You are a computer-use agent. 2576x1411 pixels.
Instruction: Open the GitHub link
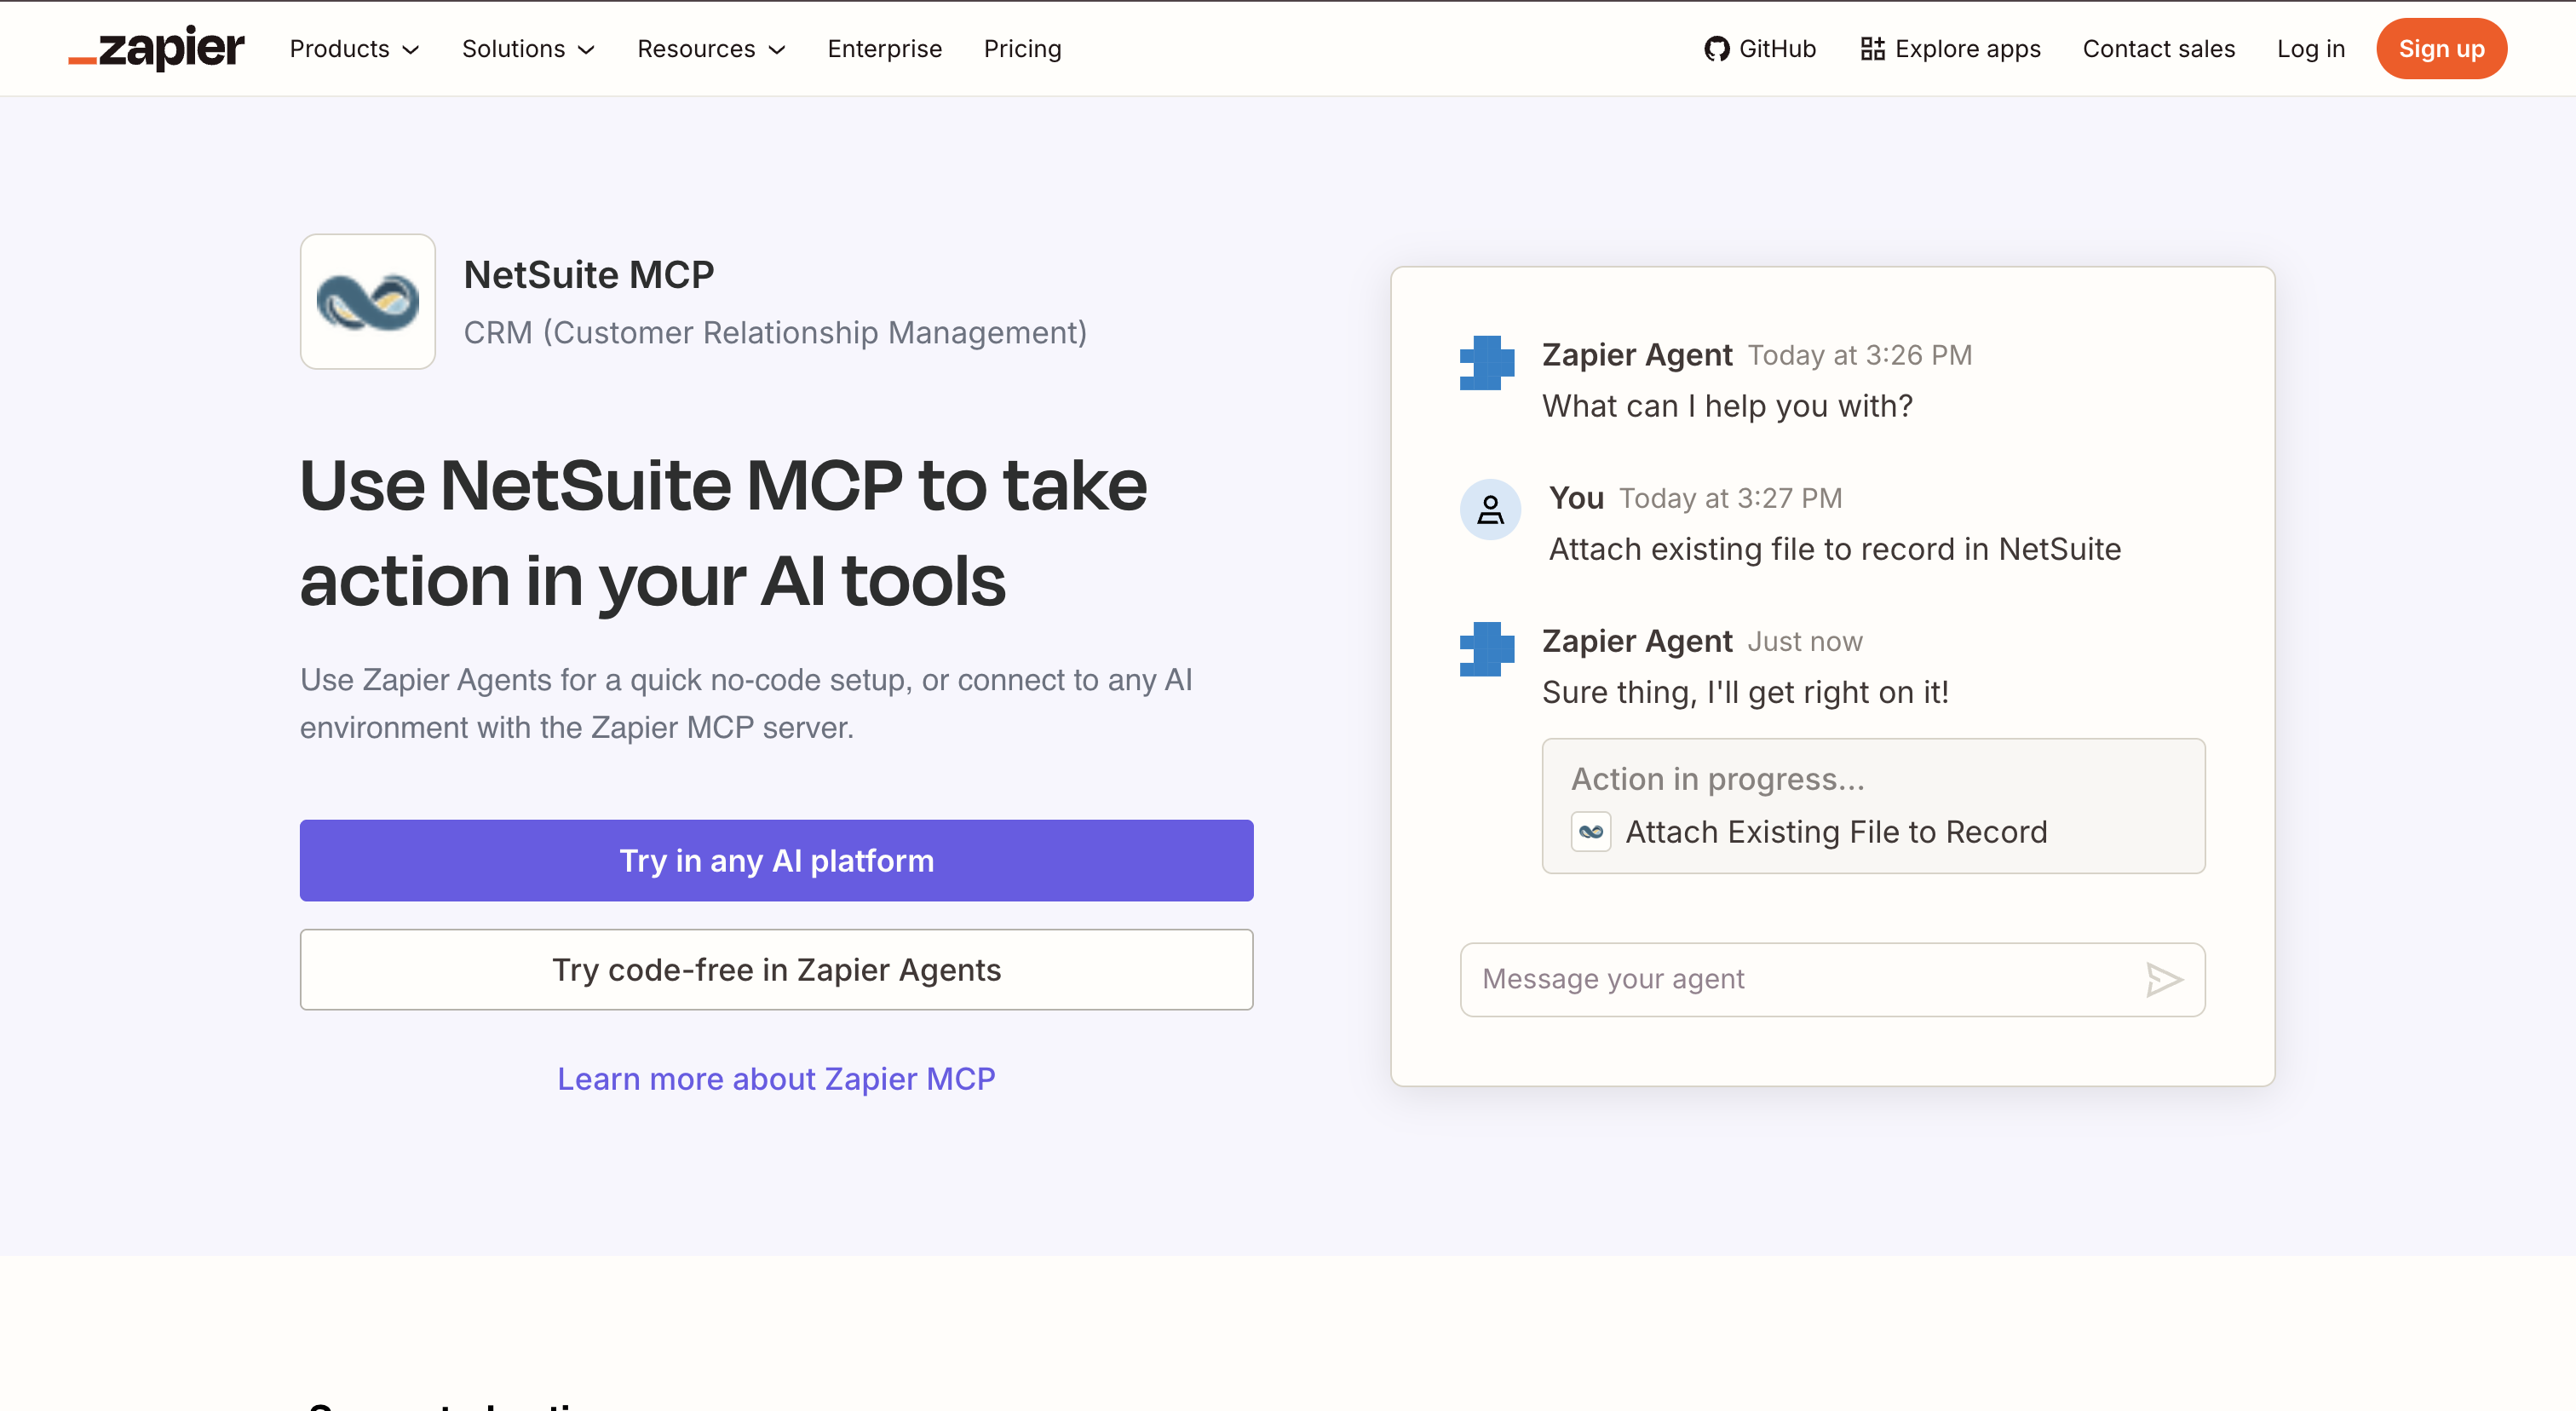[1760, 49]
